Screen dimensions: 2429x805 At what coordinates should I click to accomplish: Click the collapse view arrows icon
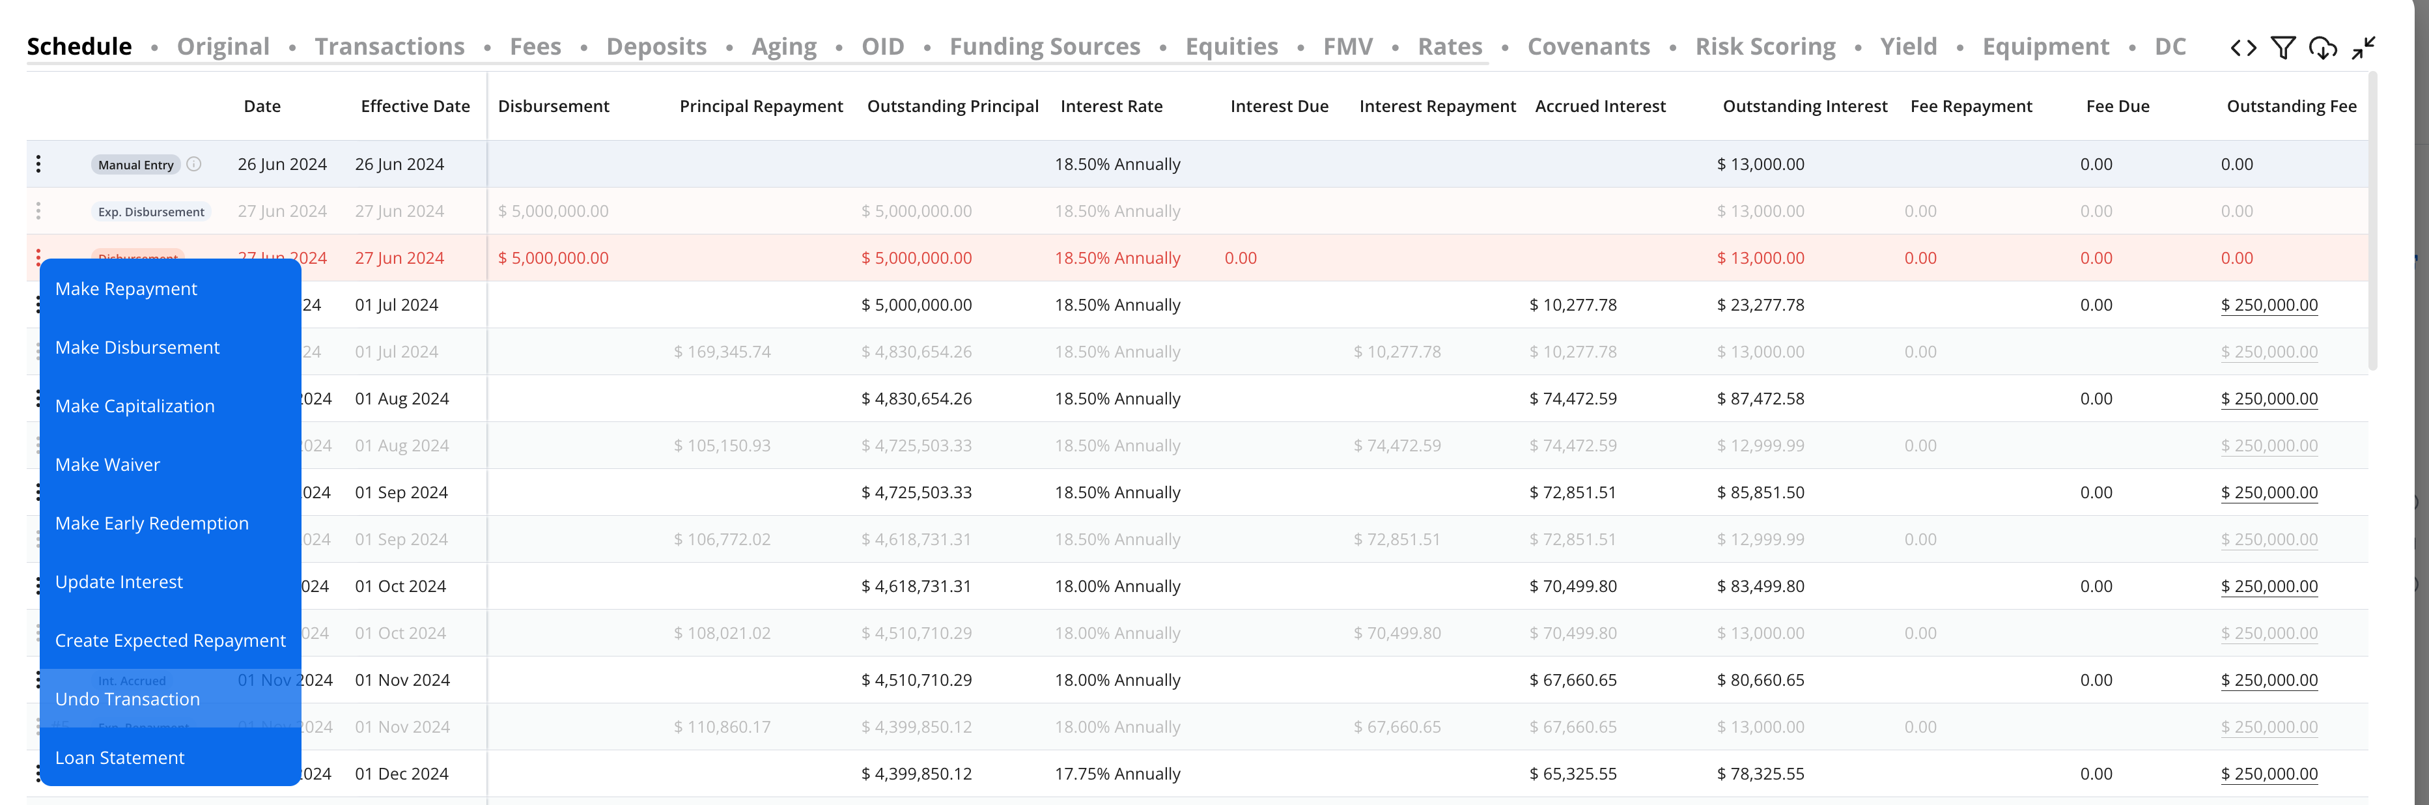click(x=2363, y=48)
